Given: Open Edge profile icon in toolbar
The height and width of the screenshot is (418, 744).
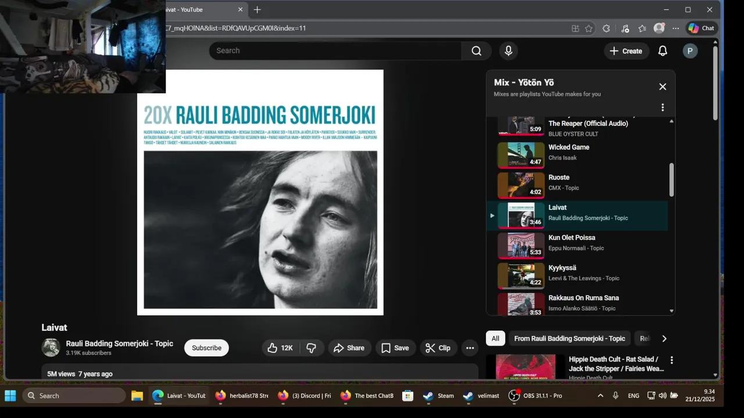Looking at the screenshot, I should point(659,28).
